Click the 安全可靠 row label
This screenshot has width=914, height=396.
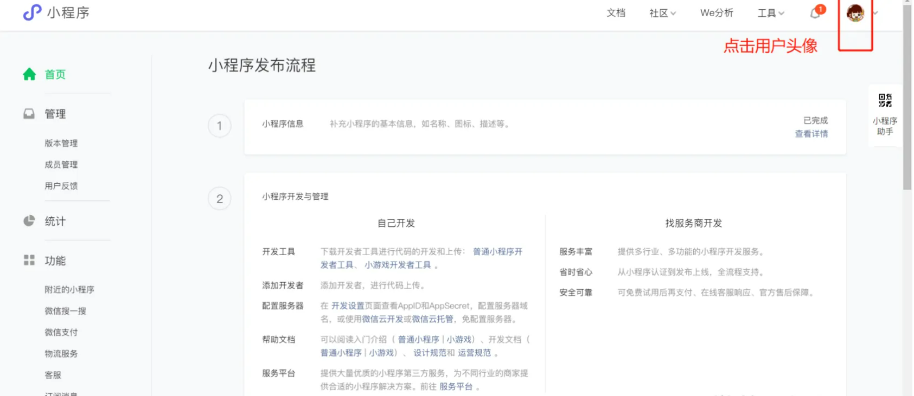tap(576, 293)
